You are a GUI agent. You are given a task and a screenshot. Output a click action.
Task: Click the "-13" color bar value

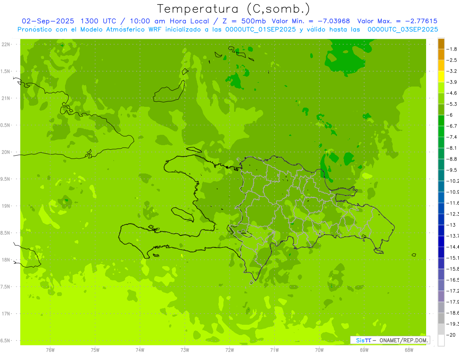[x=452, y=225]
